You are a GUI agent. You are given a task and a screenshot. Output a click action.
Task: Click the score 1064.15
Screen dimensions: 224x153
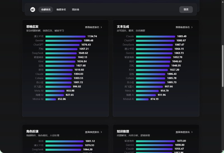[179, 49]
